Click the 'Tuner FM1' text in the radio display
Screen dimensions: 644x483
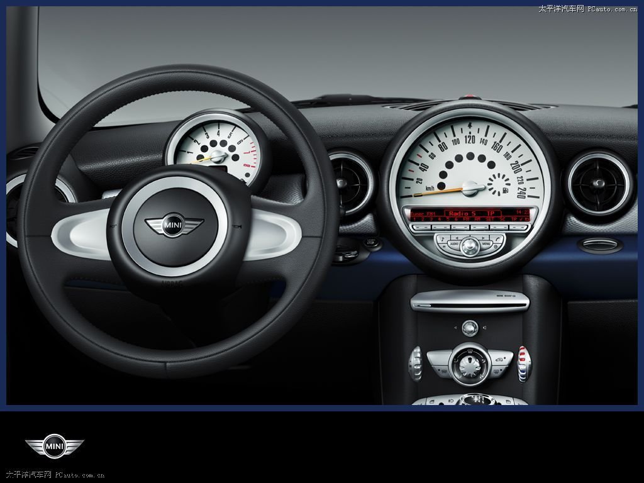[x=423, y=214]
